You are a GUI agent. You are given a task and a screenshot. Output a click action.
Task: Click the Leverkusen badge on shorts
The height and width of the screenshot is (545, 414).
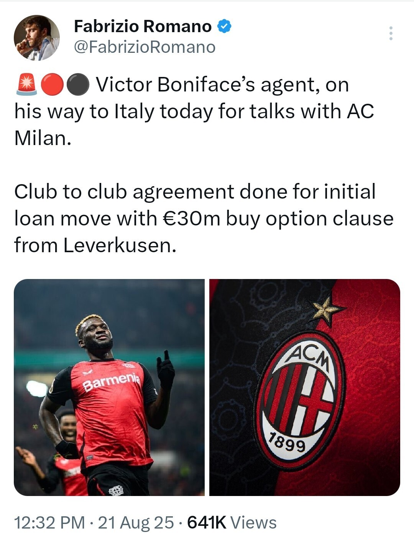click(116, 490)
